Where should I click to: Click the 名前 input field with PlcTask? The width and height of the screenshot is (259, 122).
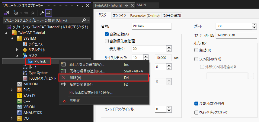coord(152,26)
